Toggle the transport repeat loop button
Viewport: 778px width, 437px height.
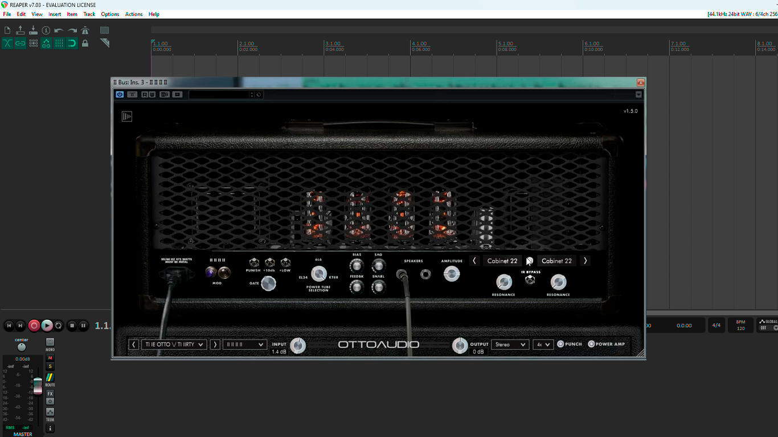pyautogui.click(x=59, y=325)
